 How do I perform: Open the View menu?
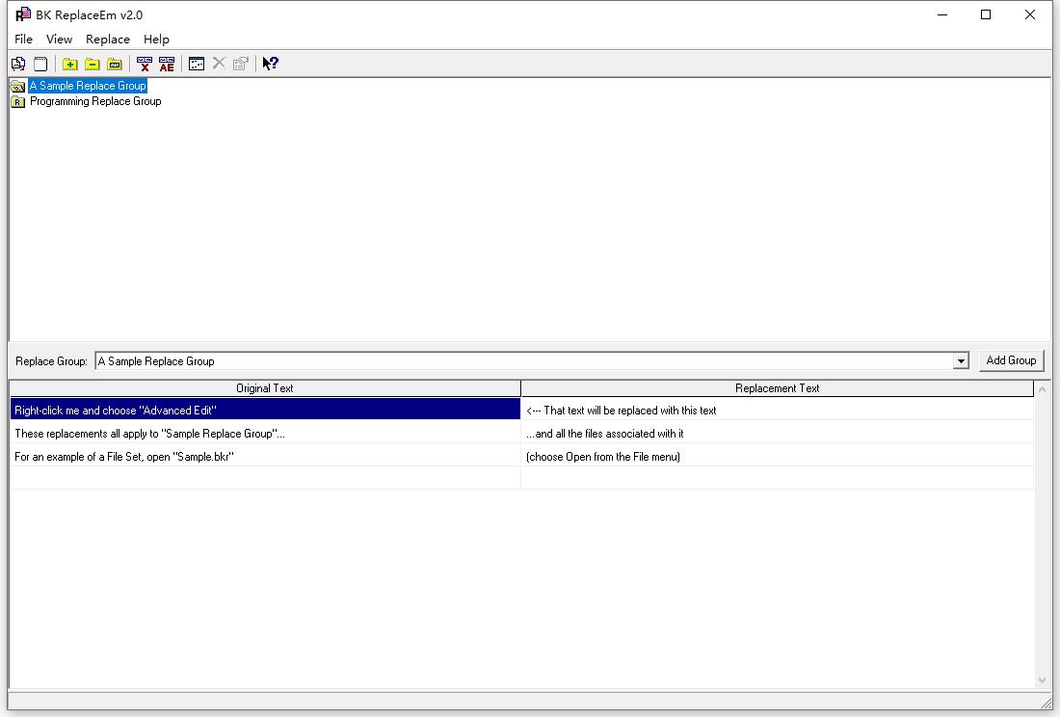59,40
